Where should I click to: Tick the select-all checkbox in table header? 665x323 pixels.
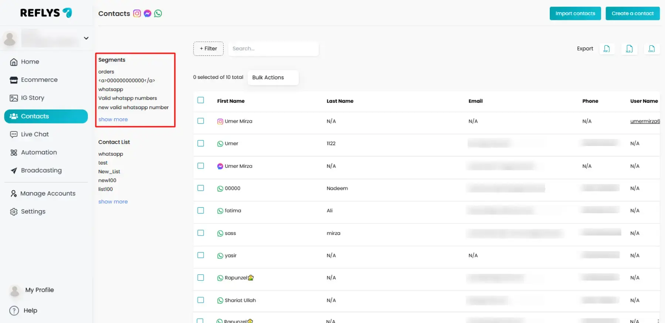(x=201, y=100)
